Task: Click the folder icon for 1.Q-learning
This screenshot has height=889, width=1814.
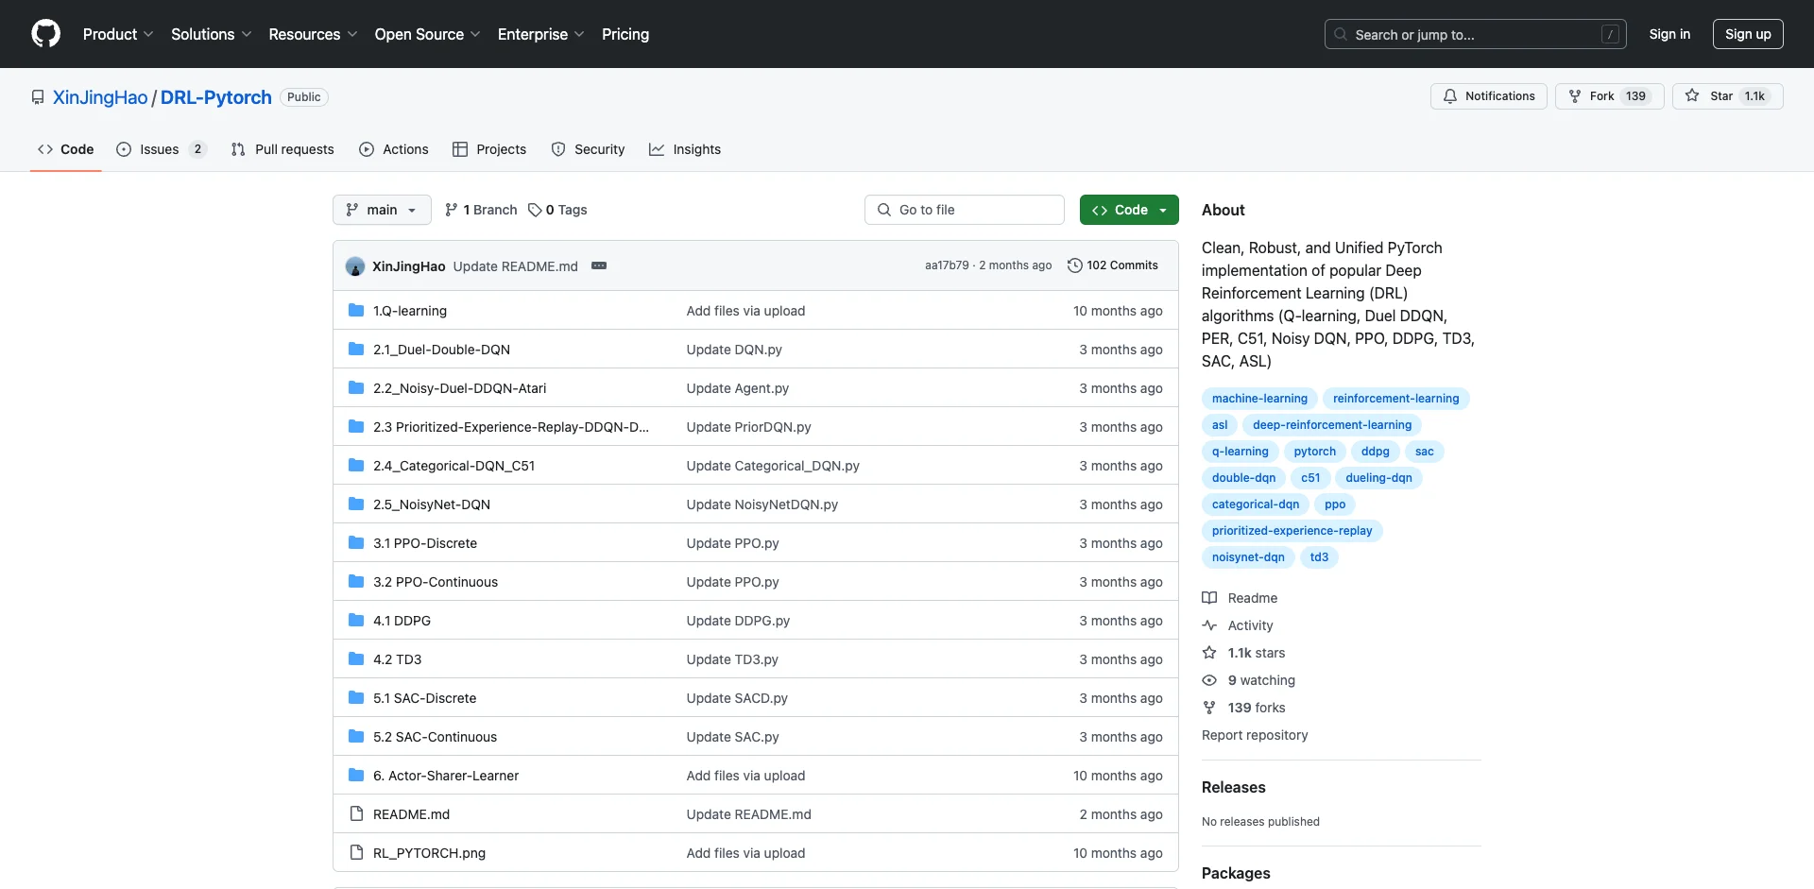Action: pos(356,311)
